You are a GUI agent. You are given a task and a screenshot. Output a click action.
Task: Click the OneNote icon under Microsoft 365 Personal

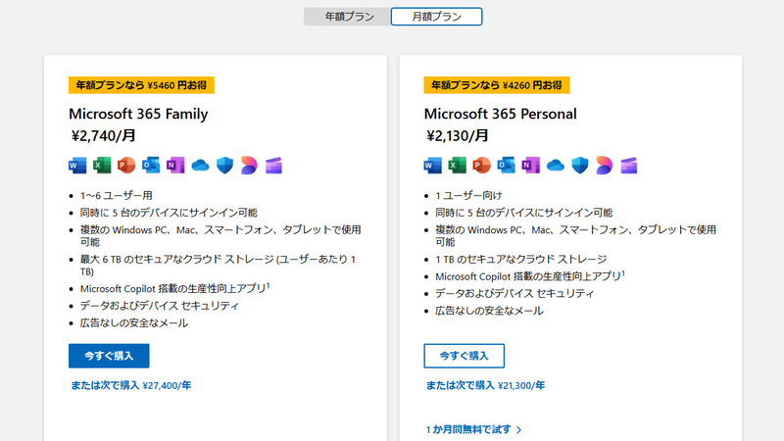(x=530, y=165)
